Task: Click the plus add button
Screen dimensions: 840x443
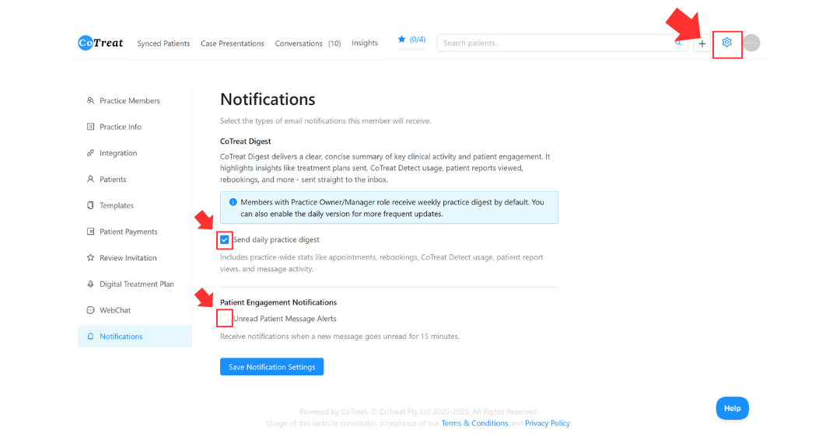Action: point(702,44)
